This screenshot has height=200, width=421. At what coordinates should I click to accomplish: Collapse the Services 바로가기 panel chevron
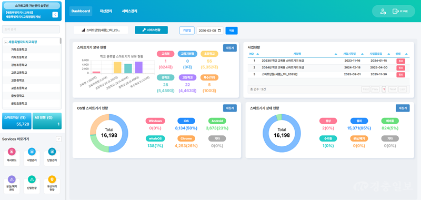click(58, 139)
